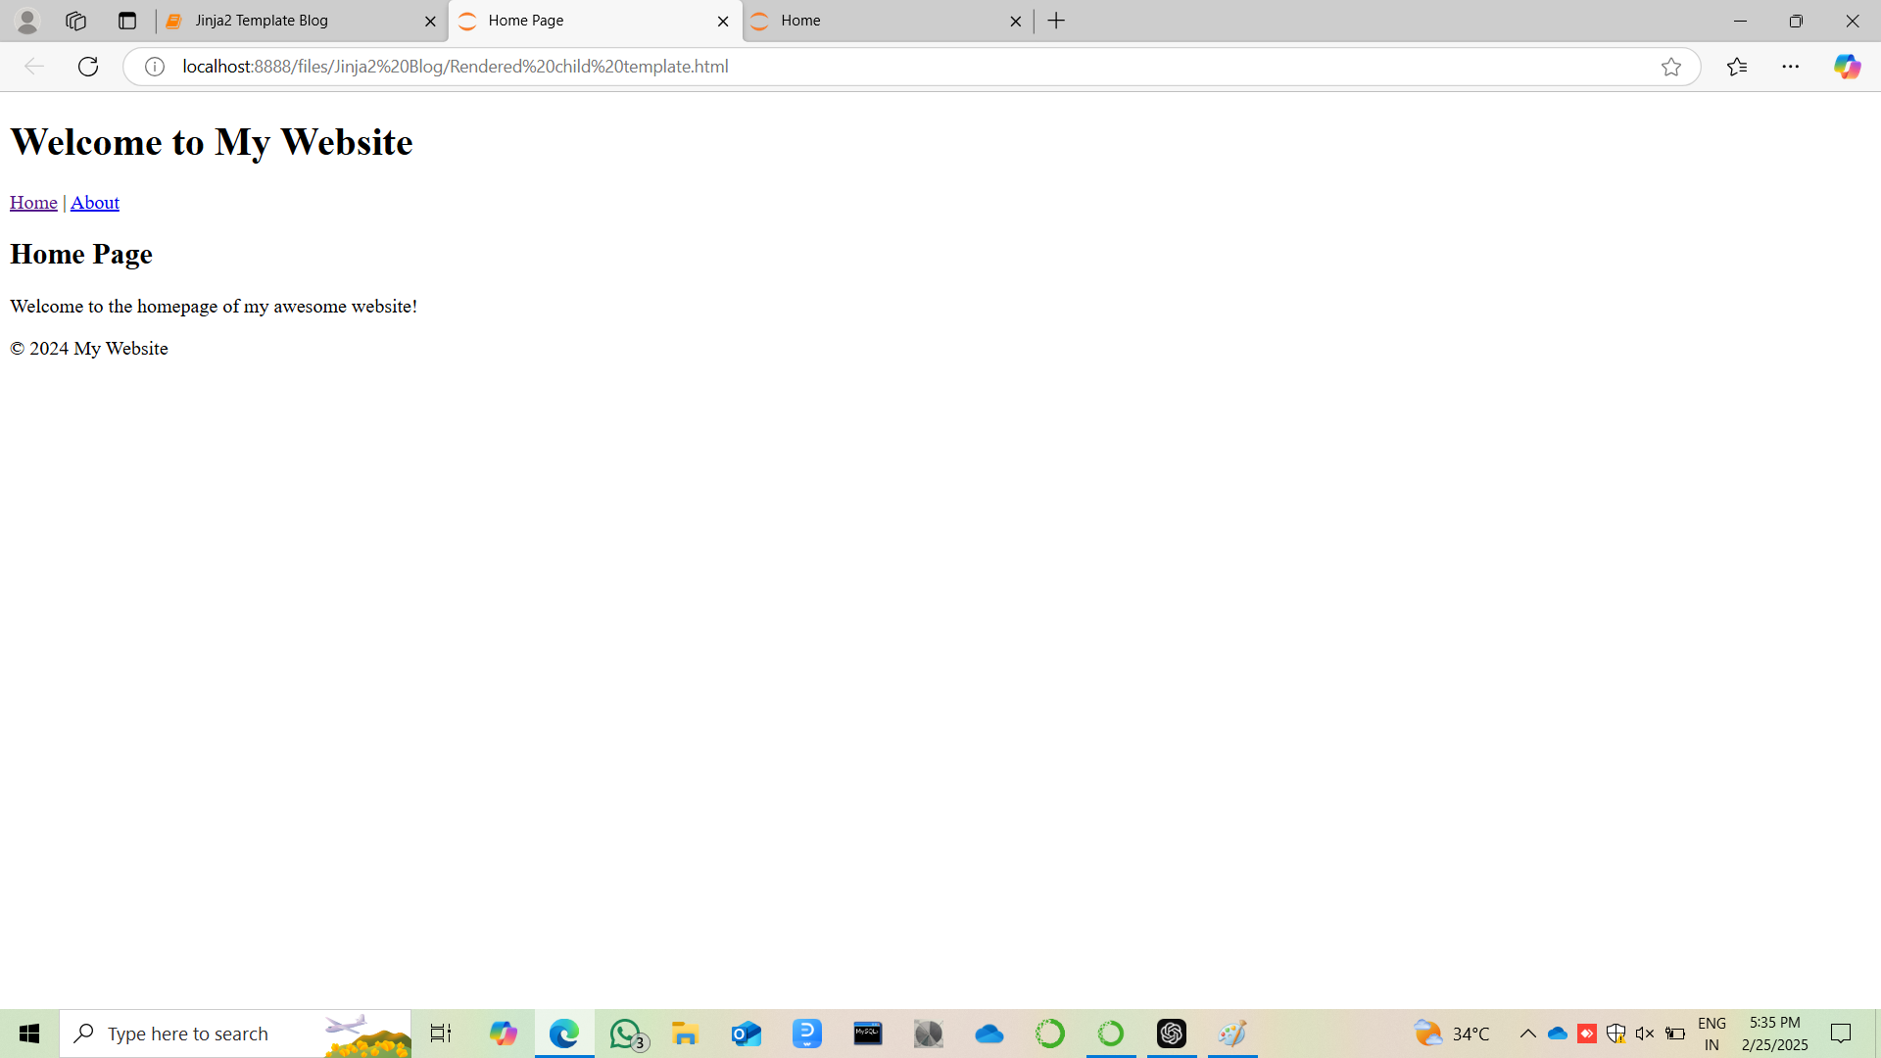Open WhatsApp from the taskbar

click(x=625, y=1034)
